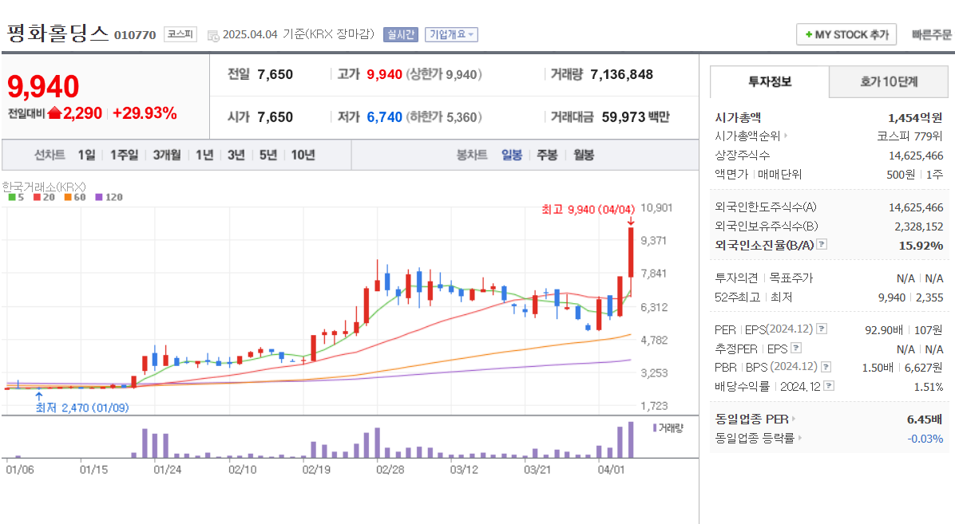Click the 코스피 market badge
The width and height of the screenshot is (955, 524).
[180, 34]
